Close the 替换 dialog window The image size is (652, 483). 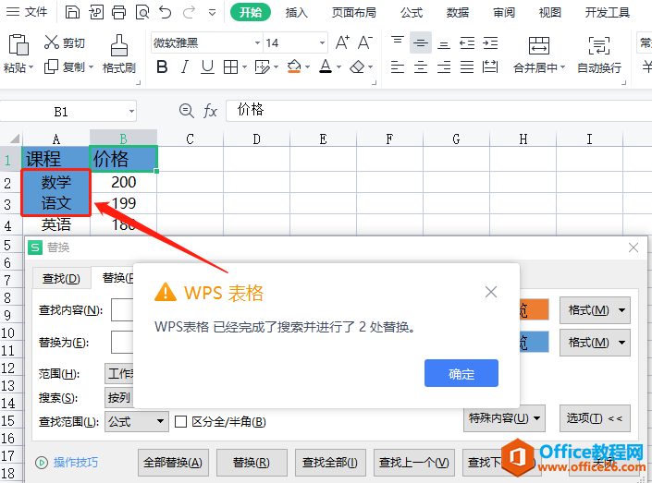pyautogui.click(x=634, y=248)
